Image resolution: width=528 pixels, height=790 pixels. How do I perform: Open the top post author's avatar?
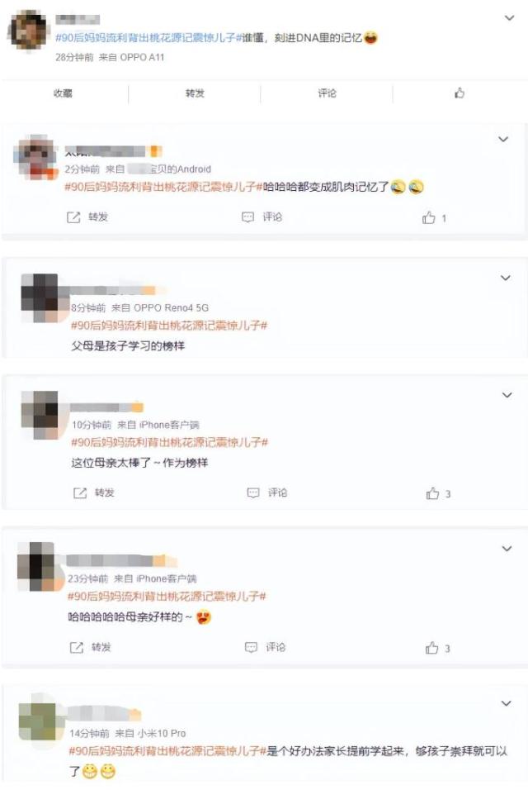click(x=29, y=30)
